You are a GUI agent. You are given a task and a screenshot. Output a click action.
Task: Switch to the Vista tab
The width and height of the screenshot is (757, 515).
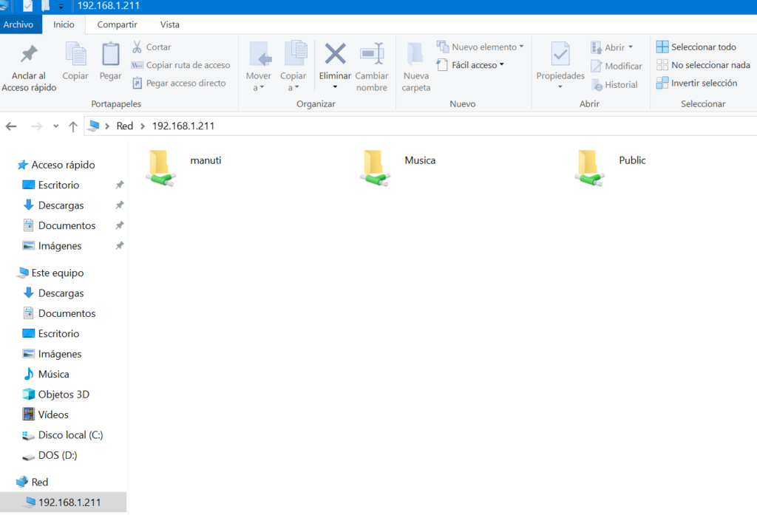tap(170, 24)
